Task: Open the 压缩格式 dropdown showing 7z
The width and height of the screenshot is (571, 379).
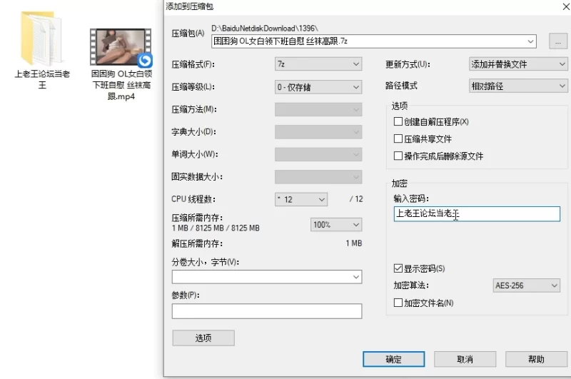Action: [x=318, y=64]
